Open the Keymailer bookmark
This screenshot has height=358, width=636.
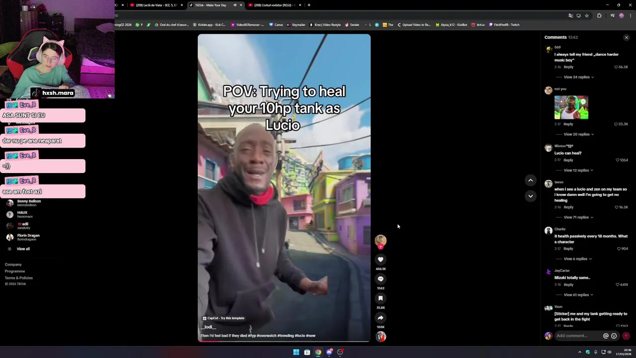pos(296,24)
